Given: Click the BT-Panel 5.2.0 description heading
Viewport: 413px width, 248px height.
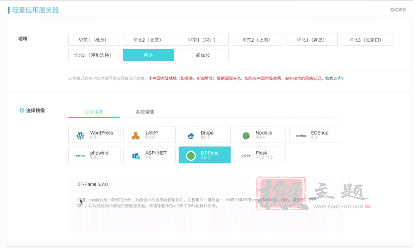Looking at the screenshot, I should tap(92, 184).
